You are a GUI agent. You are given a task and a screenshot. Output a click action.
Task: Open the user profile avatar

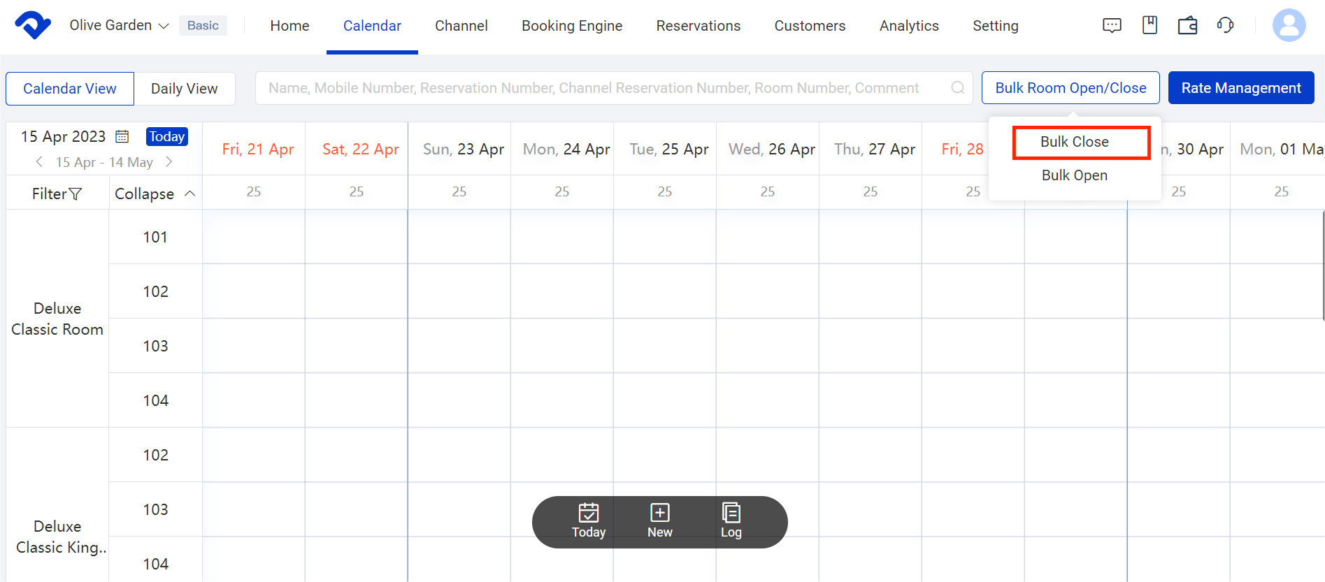coord(1289,26)
